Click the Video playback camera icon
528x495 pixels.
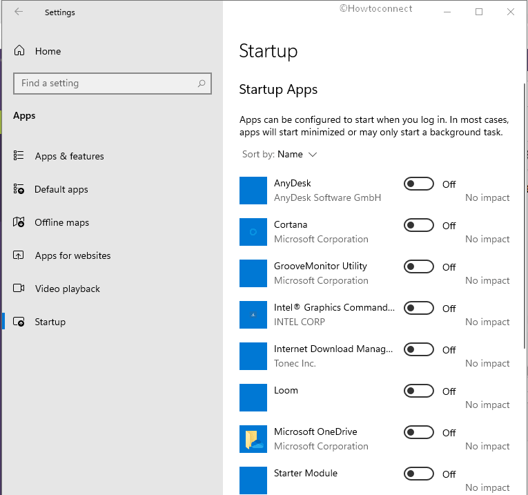(x=19, y=289)
